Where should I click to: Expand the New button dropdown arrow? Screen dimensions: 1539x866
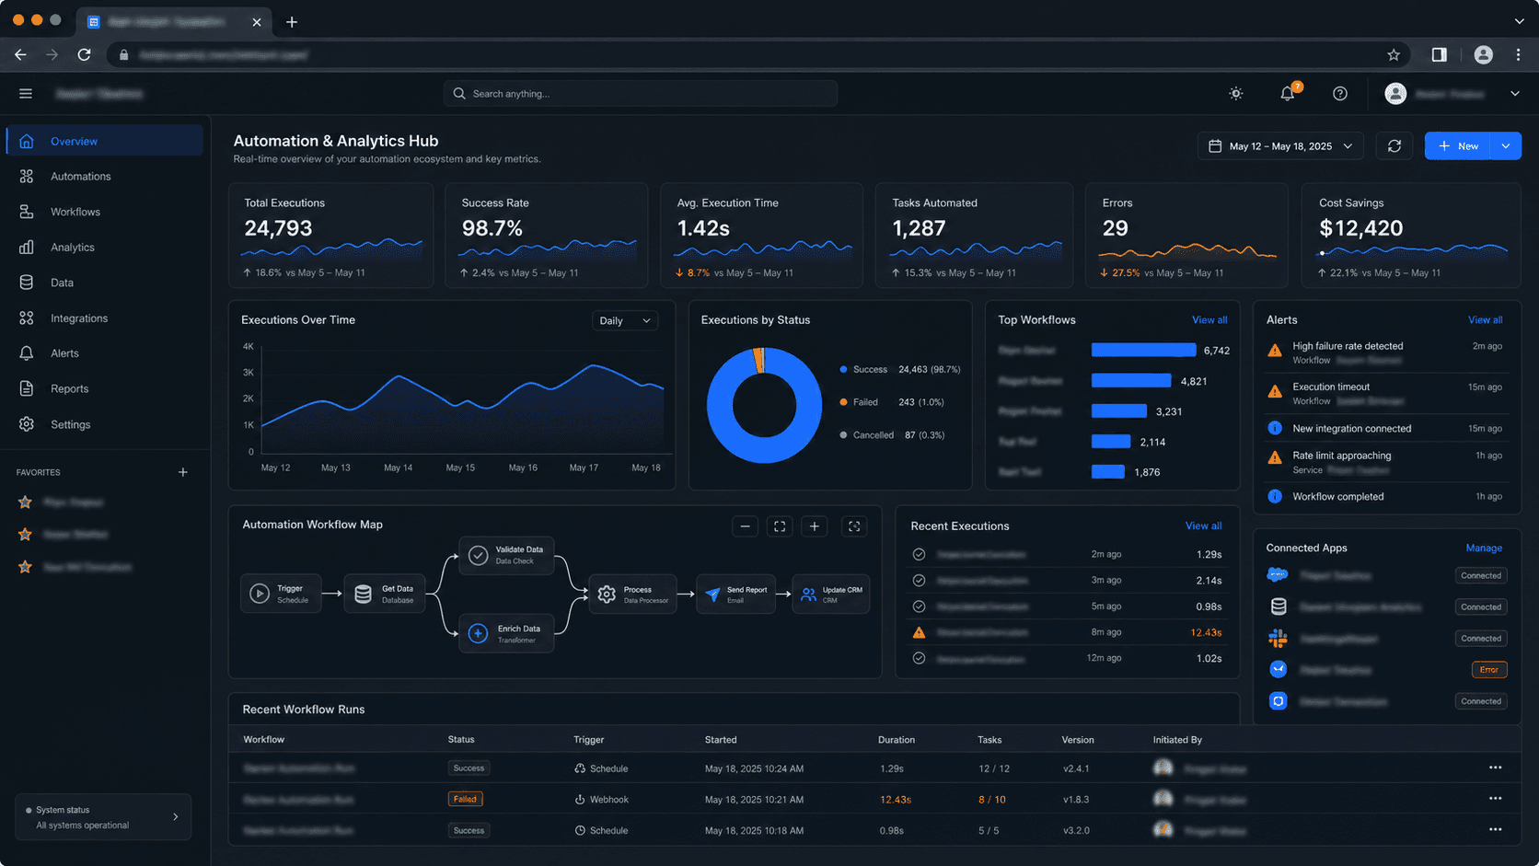[x=1506, y=146]
